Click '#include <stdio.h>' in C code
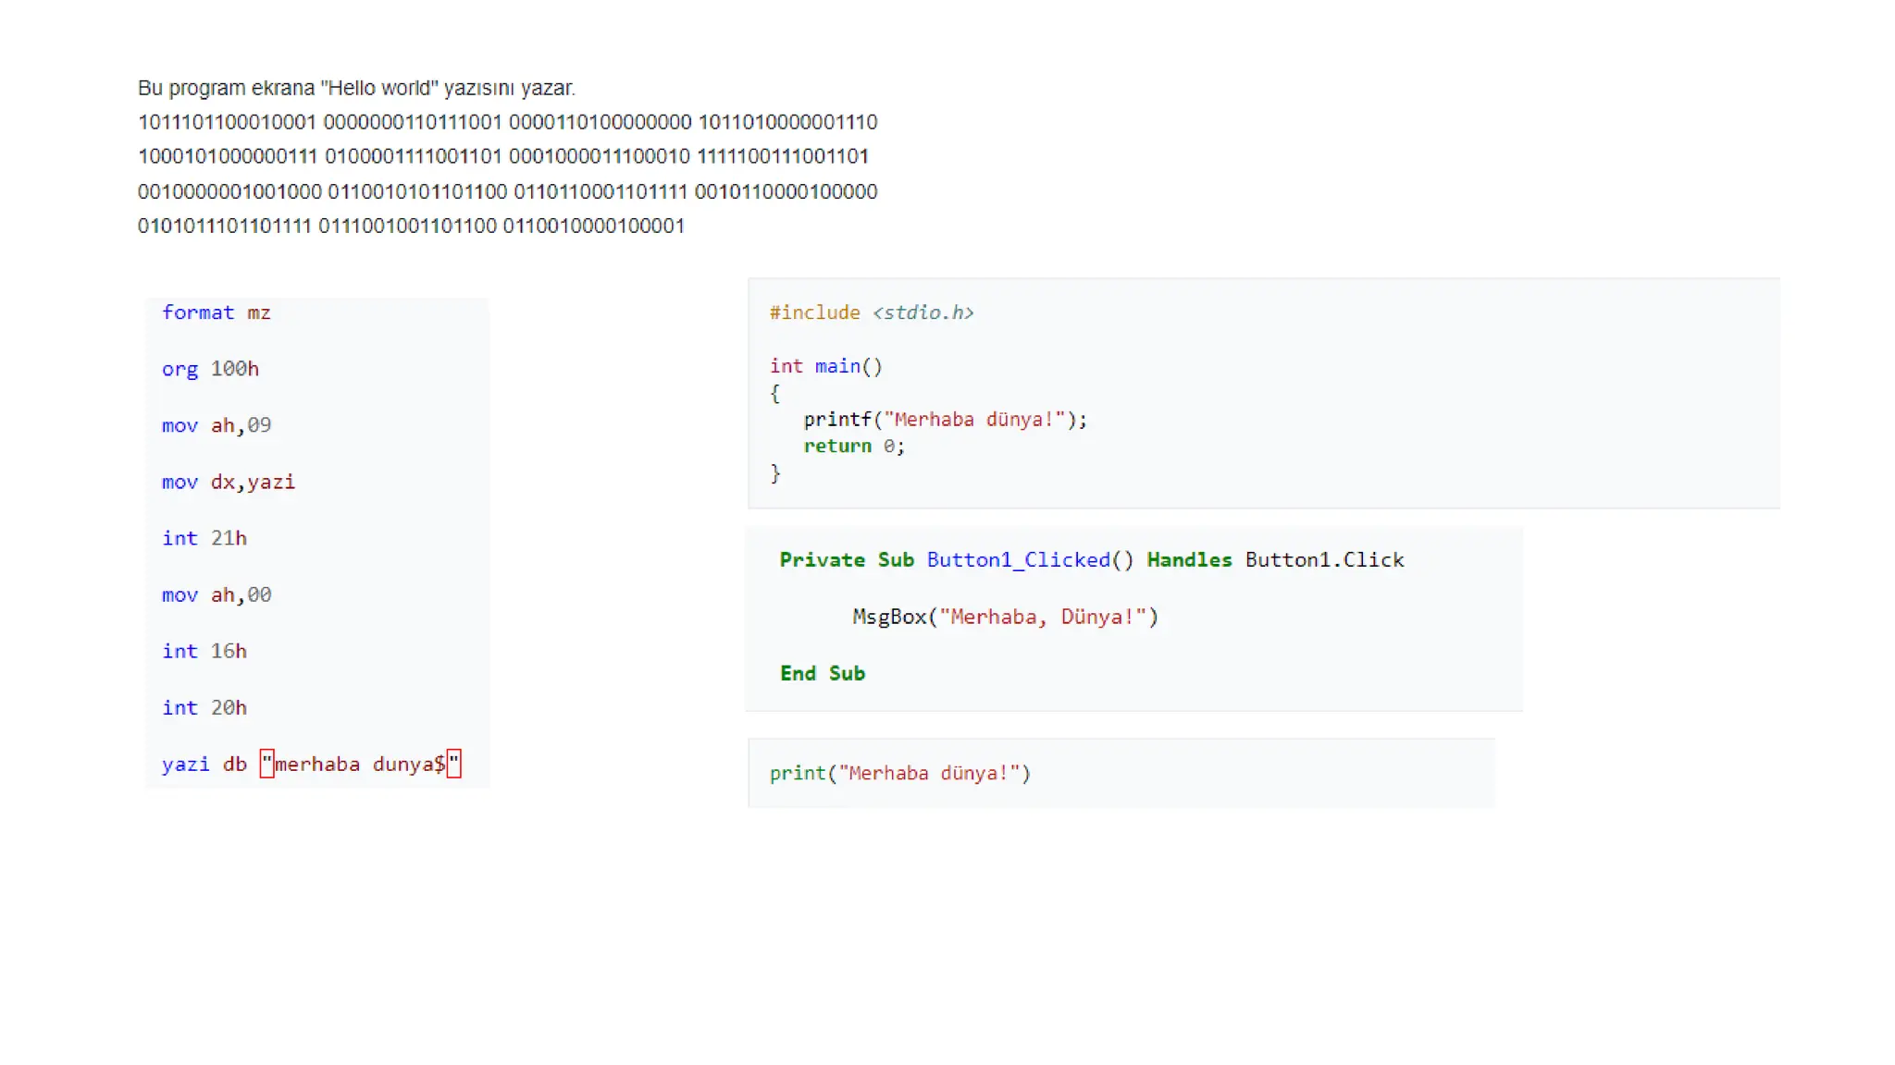 tap(871, 312)
